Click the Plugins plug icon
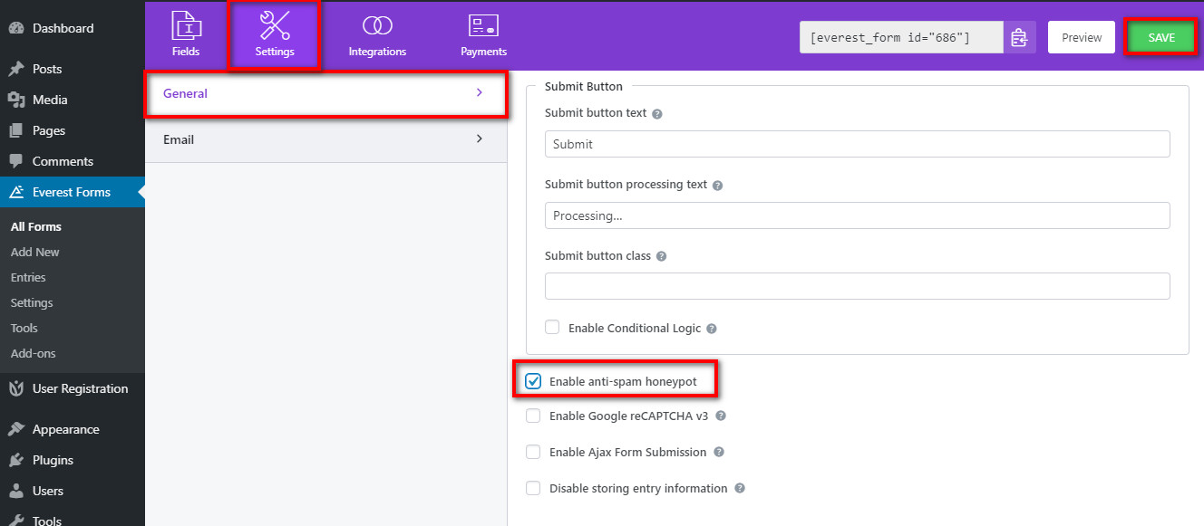The height and width of the screenshot is (526, 1204). pyautogui.click(x=16, y=460)
